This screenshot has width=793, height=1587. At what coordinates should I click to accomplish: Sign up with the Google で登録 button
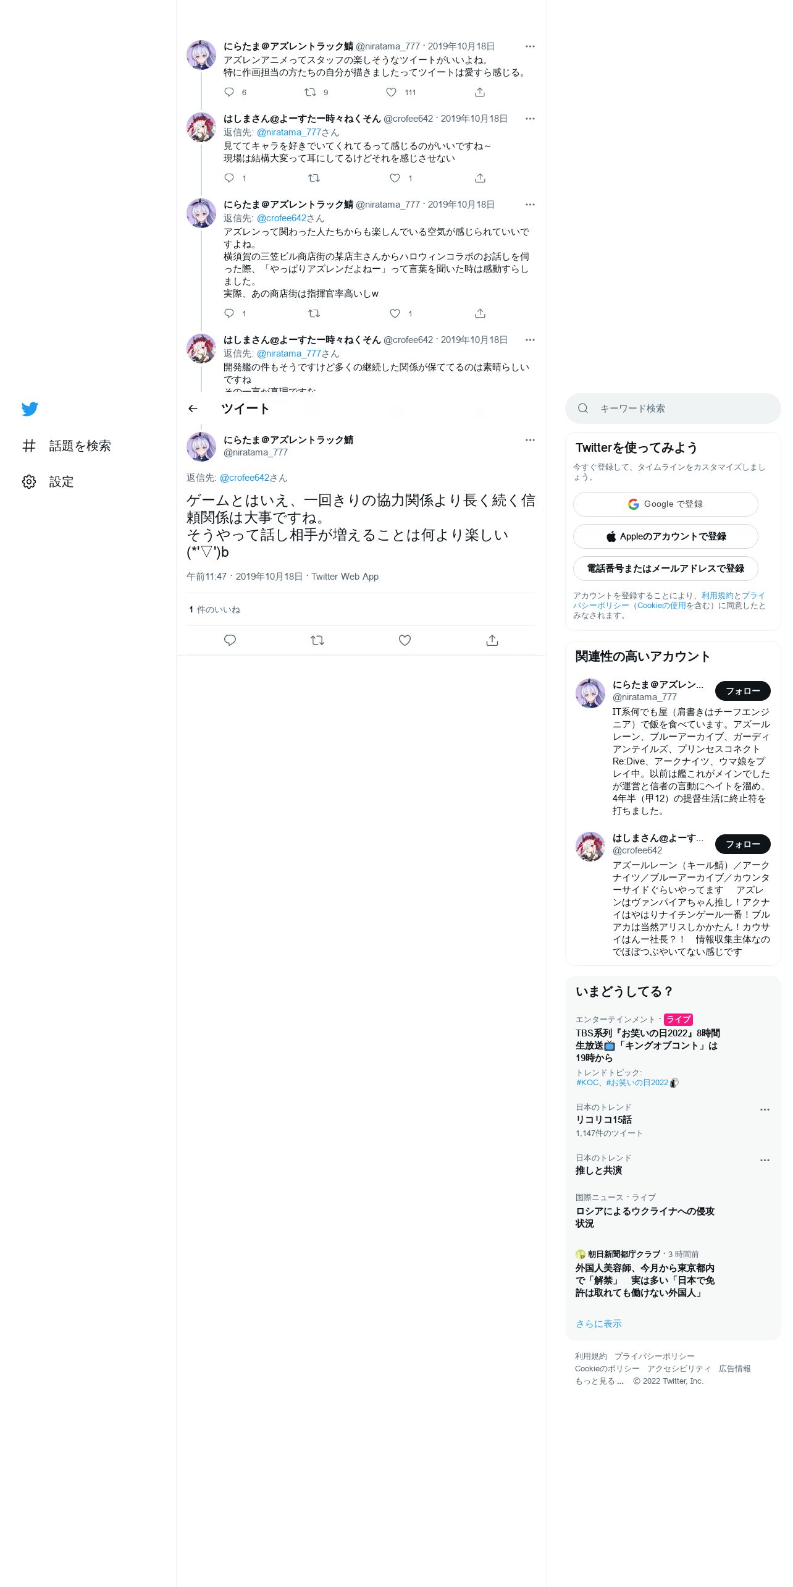click(x=666, y=504)
